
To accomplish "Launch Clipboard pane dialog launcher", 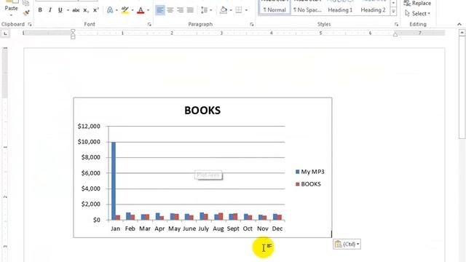I will [30, 24].
